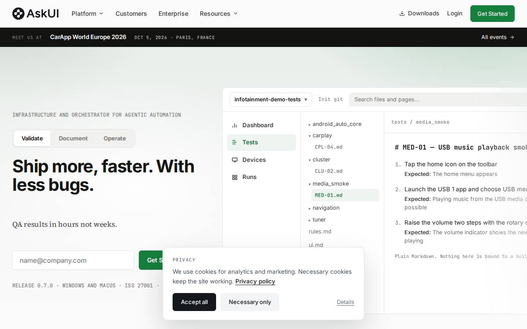Collapse the cluster folder

click(319, 160)
